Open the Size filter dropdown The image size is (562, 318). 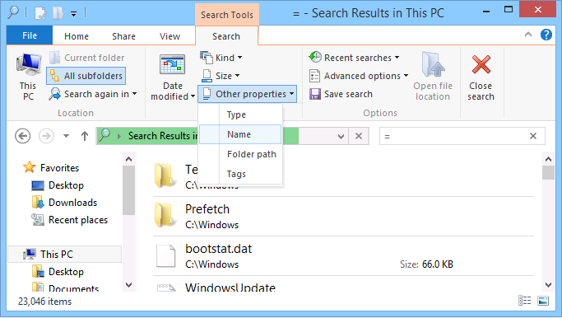point(220,76)
